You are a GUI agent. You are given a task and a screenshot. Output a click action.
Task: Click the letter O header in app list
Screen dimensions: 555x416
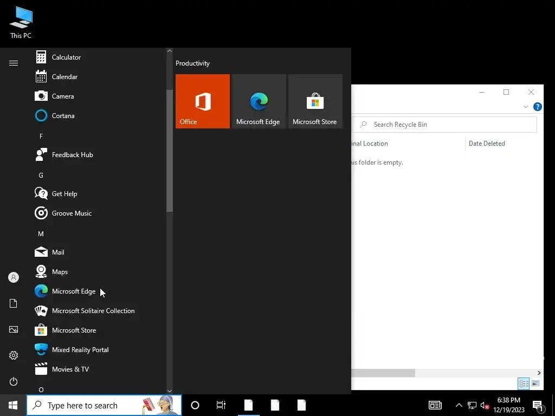point(41,389)
